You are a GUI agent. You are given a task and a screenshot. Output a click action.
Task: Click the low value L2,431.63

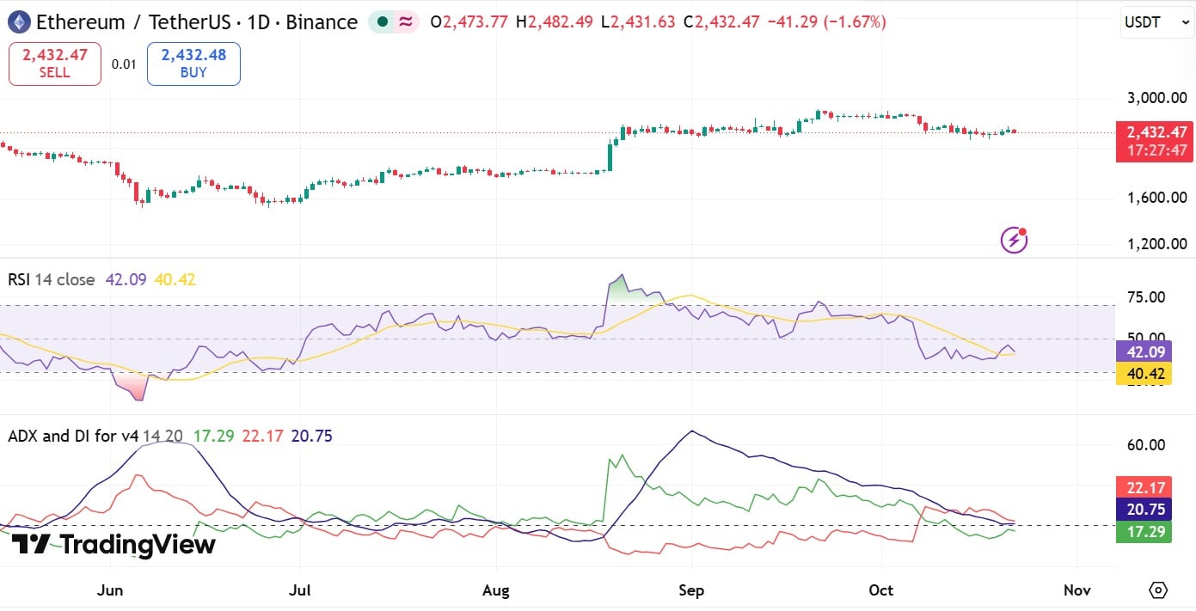pos(638,22)
